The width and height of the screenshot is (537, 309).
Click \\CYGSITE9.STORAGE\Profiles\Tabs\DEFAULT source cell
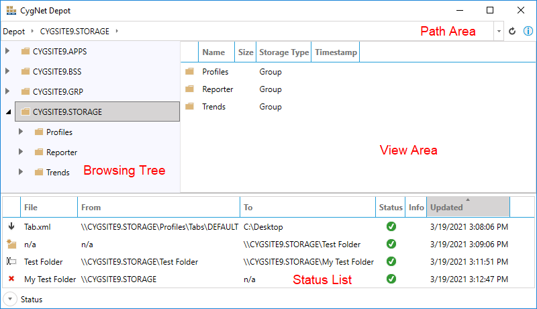click(160, 227)
